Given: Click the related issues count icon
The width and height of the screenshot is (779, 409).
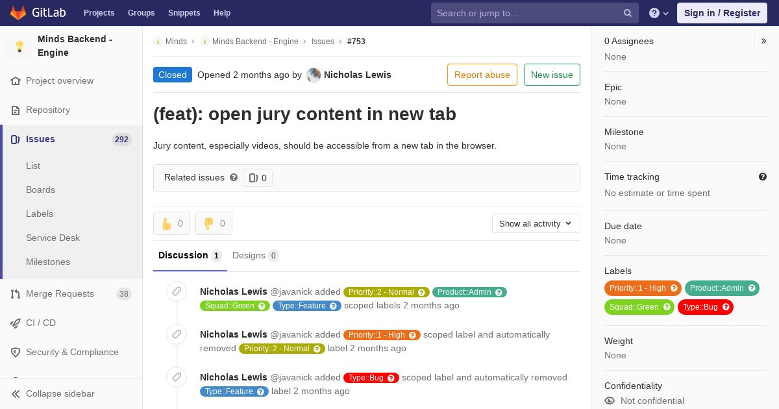Looking at the screenshot, I should point(253,178).
